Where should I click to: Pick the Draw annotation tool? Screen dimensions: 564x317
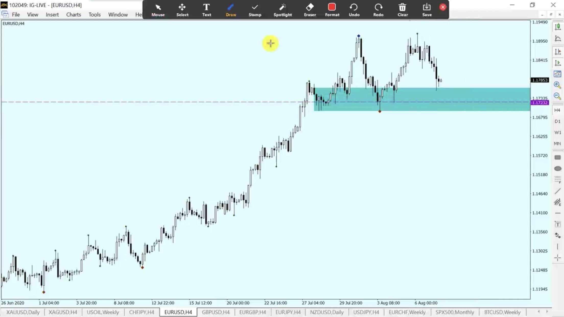click(x=231, y=10)
